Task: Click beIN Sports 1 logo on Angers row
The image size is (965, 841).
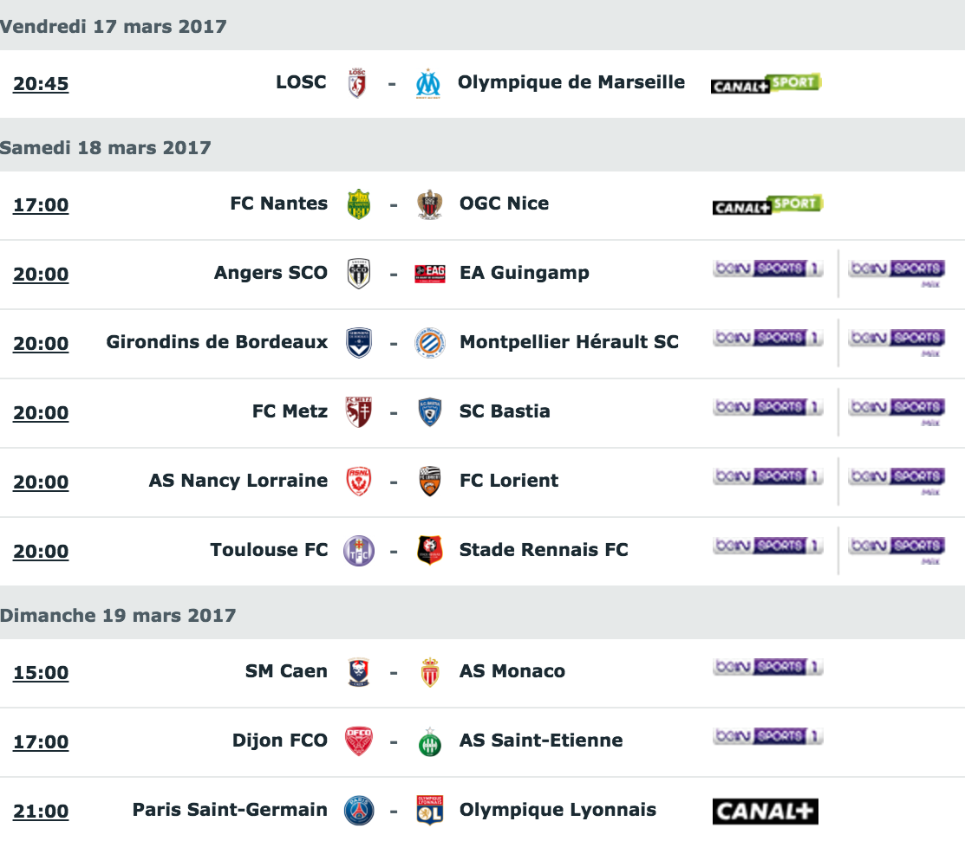Action: point(768,268)
